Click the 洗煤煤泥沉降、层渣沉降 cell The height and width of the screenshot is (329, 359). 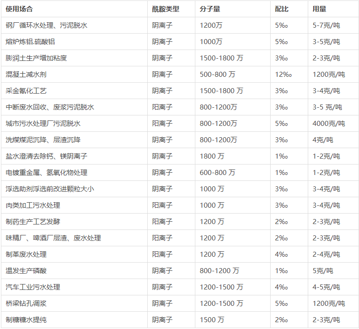[43, 140]
